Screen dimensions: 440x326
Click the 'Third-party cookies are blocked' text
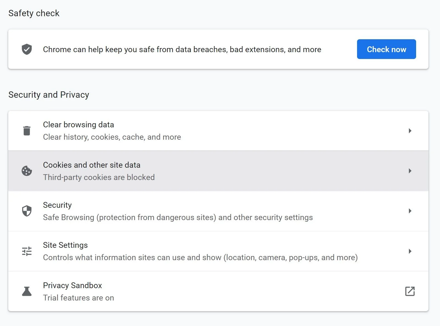coord(99,177)
